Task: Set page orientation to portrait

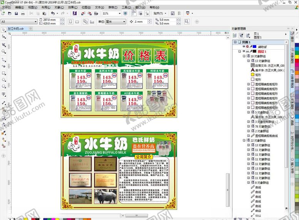Action: tap(70, 22)
